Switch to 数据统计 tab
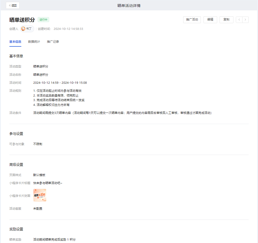 (34, 42)
